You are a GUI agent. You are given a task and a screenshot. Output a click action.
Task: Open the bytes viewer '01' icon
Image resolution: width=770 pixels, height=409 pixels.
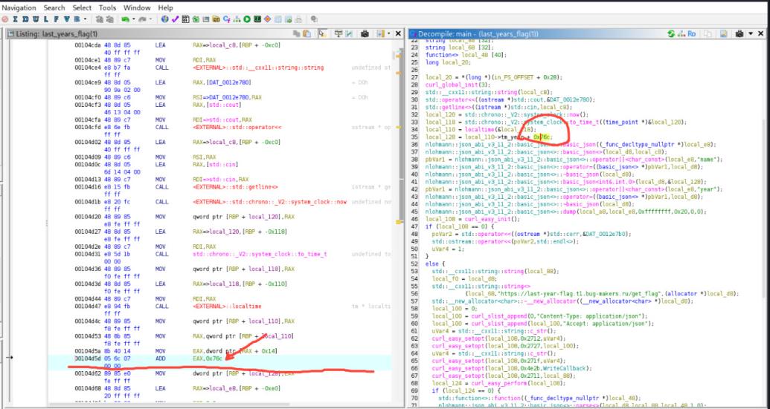point(186,19)
